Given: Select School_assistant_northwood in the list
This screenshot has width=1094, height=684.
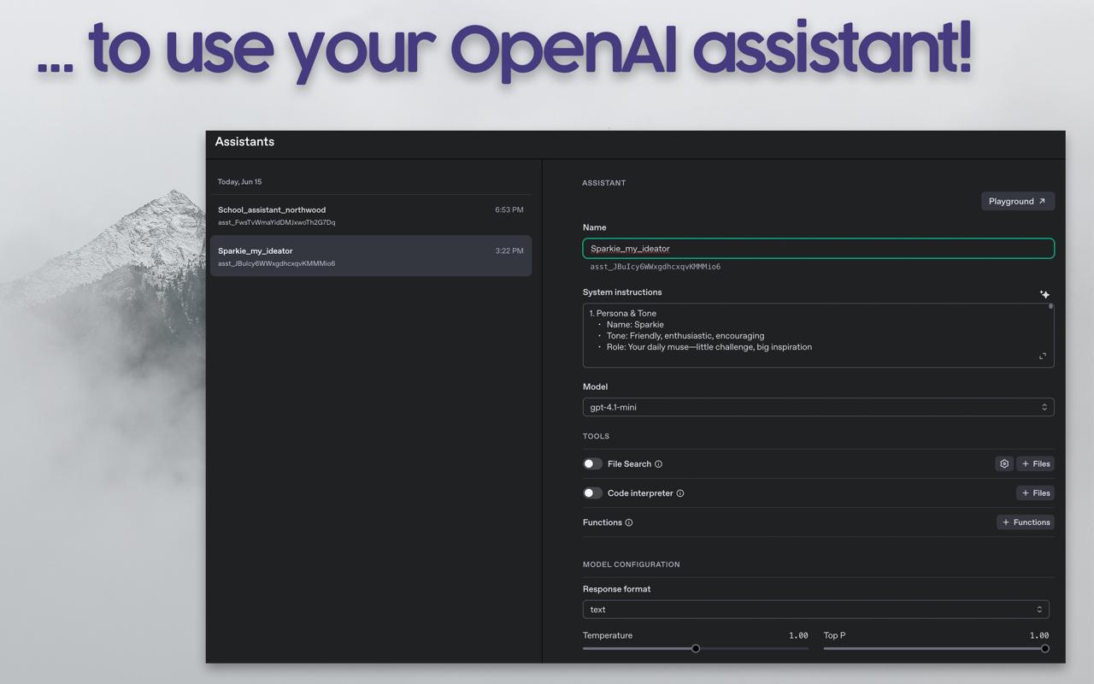Looking at the screenshot, I should (x=371, y=215).
